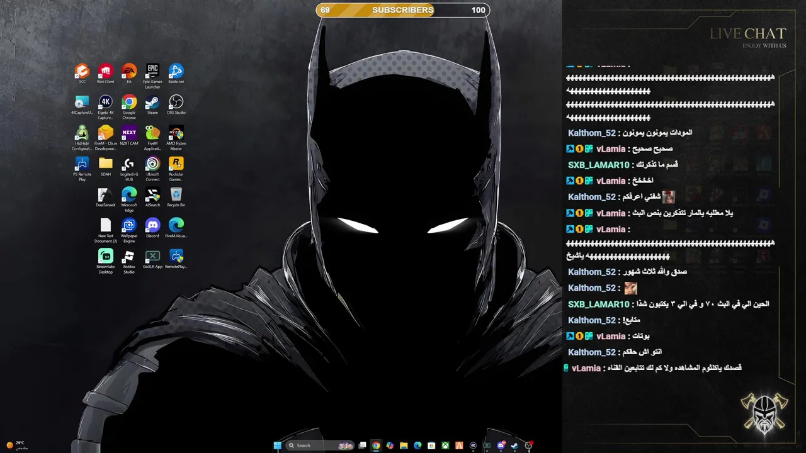Select GoXLR App desktop shortcut

coord(152,259)
